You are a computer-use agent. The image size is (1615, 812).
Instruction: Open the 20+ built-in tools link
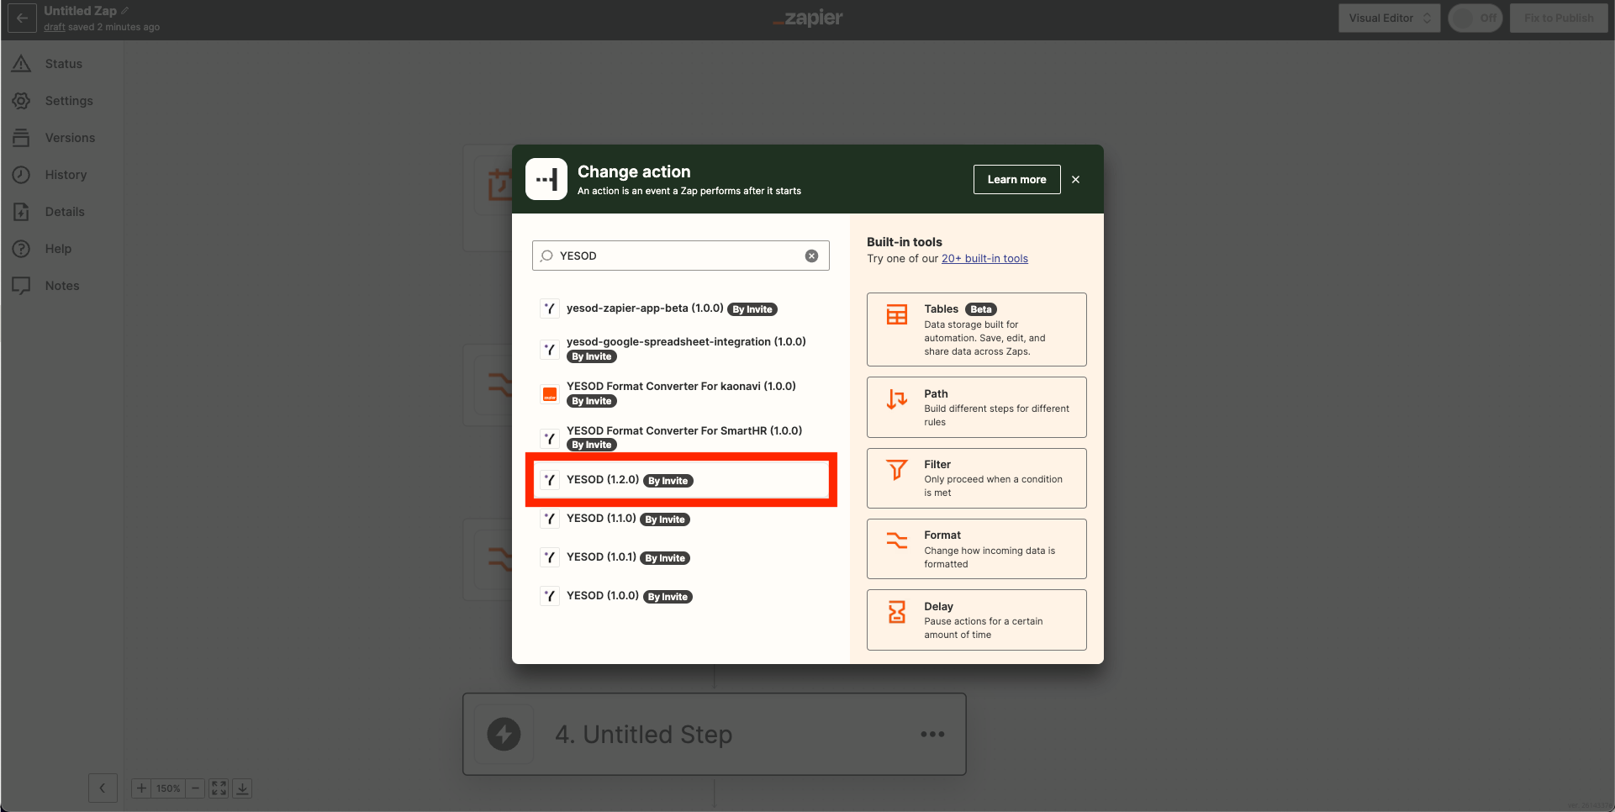[984, 259]
